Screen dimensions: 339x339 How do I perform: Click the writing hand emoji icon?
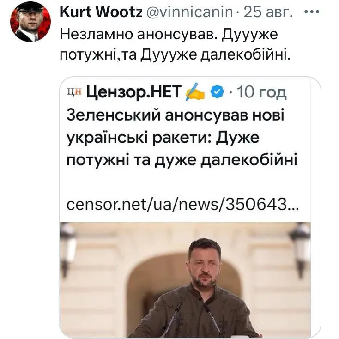(195, 92)
